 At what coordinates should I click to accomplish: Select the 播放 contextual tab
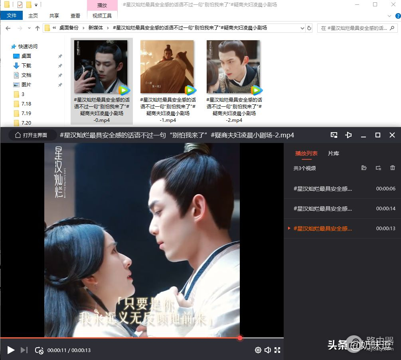click(102, 5)
